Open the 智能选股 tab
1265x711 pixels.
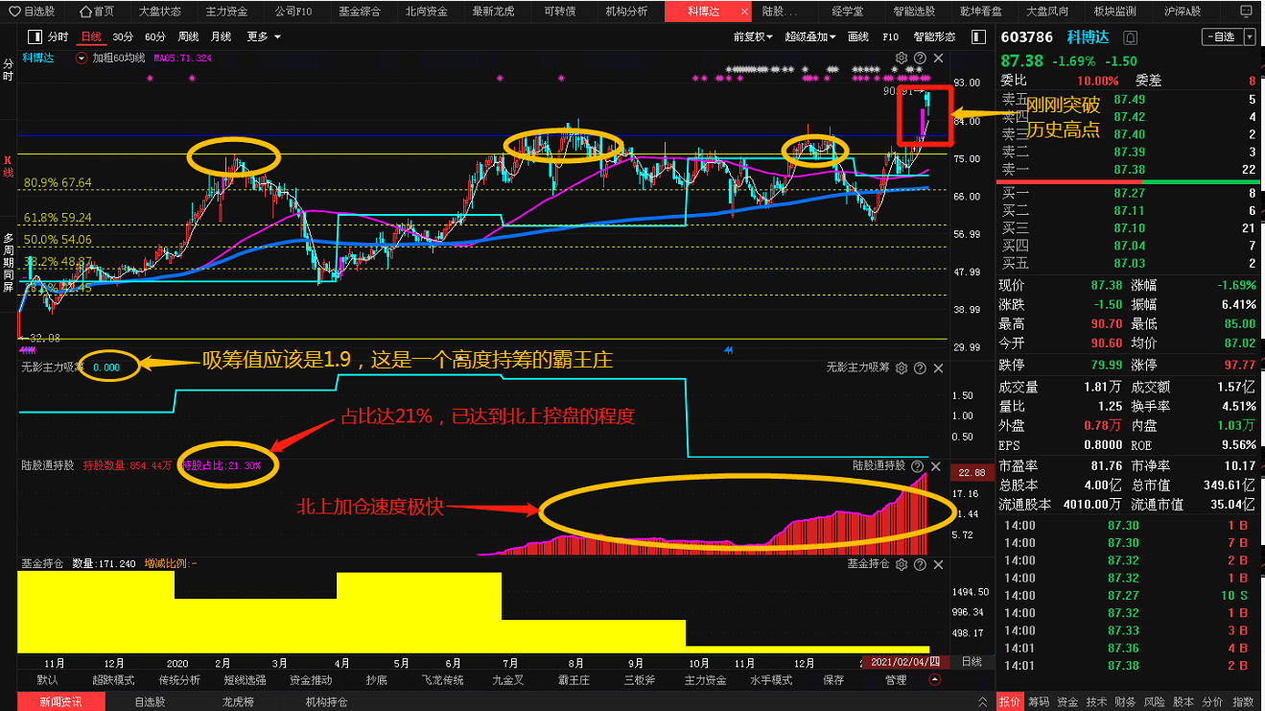[x=913, y=12]
